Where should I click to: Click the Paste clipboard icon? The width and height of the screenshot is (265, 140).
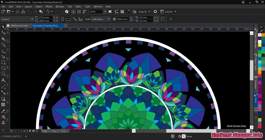pos(41,11)
